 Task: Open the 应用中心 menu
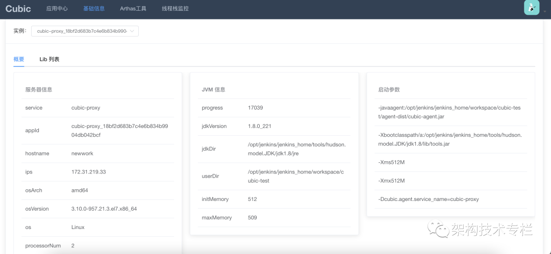tap(57, 9)
